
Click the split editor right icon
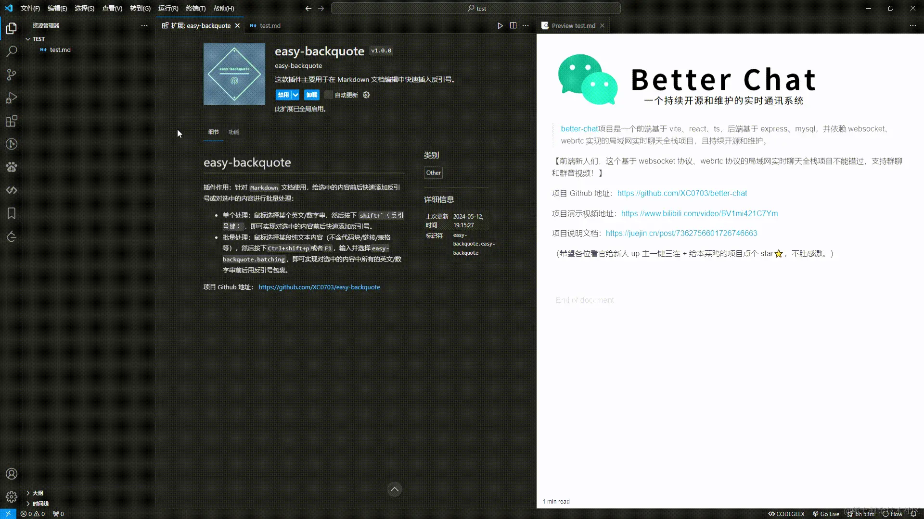click(x=513, y=25)
